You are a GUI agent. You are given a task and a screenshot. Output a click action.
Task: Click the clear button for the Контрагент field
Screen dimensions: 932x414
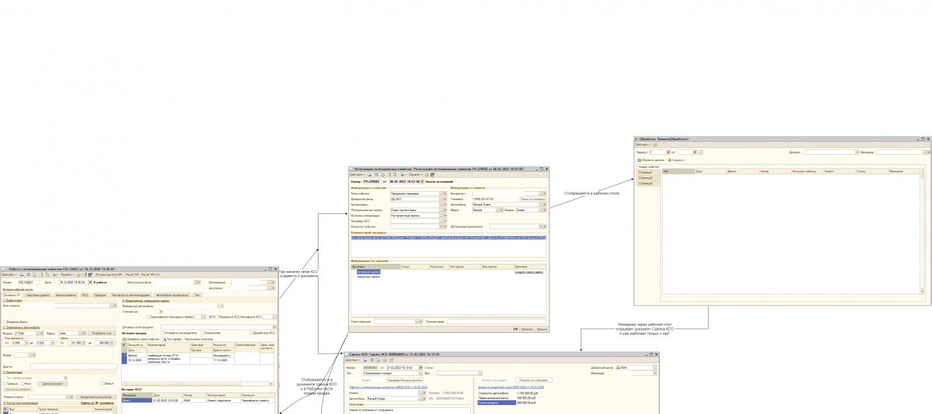pos(544,194)
